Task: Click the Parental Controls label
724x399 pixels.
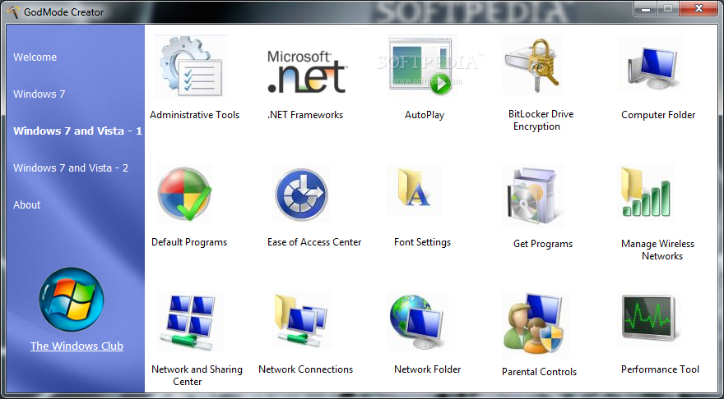Action: pyautogui.click(x=540, y=371)
